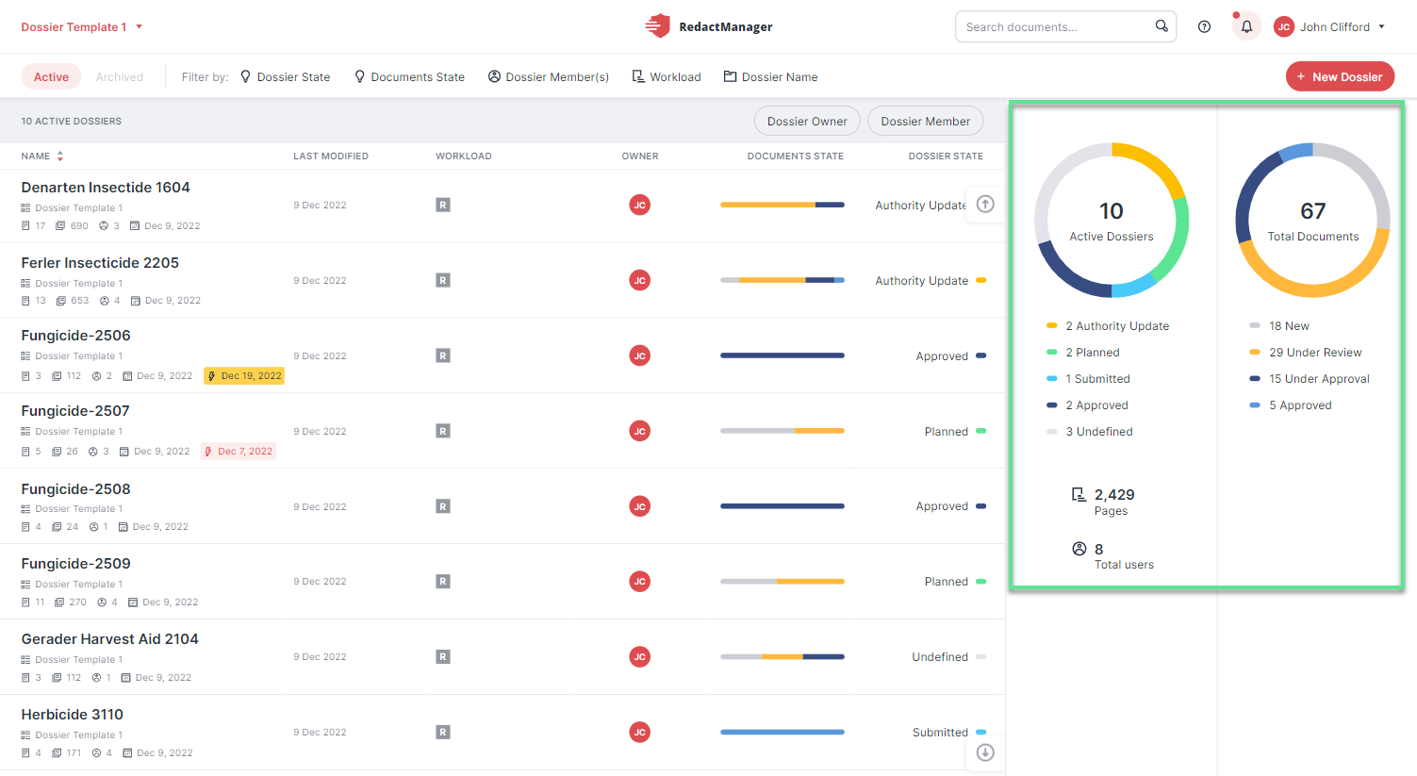This screenshot has height=776, width=1417.
Task: Click the 67 Total Documents donut chart
Action: [1313, 220]
